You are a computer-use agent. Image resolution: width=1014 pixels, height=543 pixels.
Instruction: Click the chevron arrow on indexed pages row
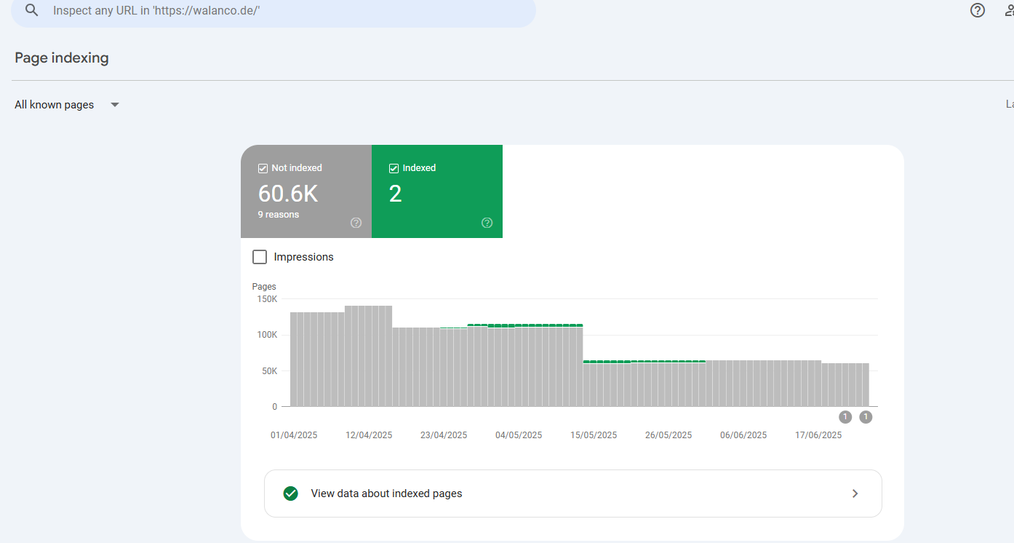click(x=855, y=494)
